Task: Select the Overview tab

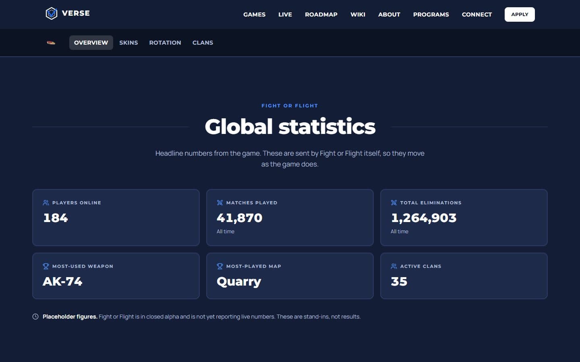Action: click(x=91, y=43)
